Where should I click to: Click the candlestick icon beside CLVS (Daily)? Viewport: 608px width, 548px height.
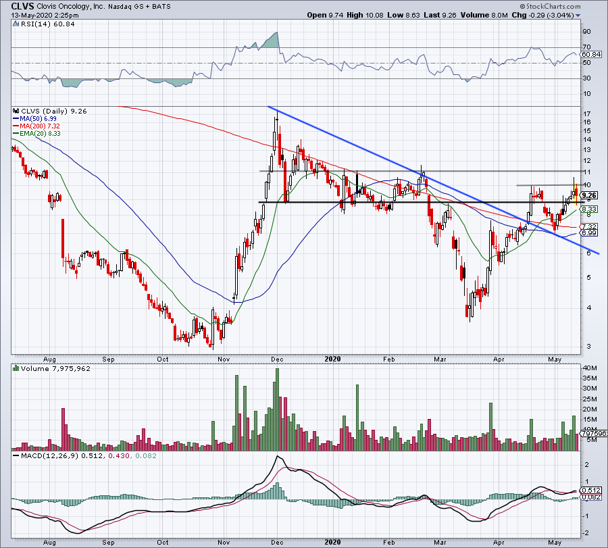tap(16, 111)
